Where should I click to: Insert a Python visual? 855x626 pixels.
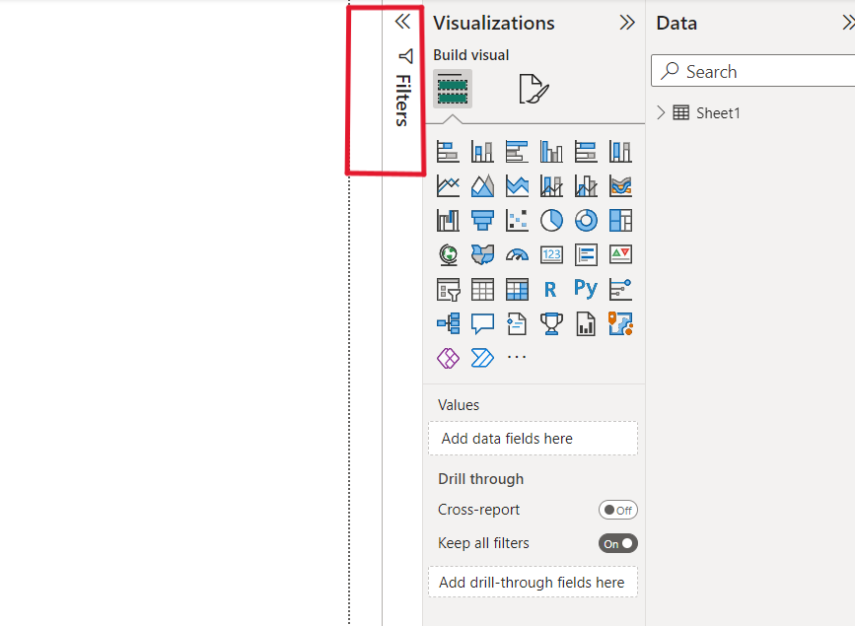[x=586, y=289]
